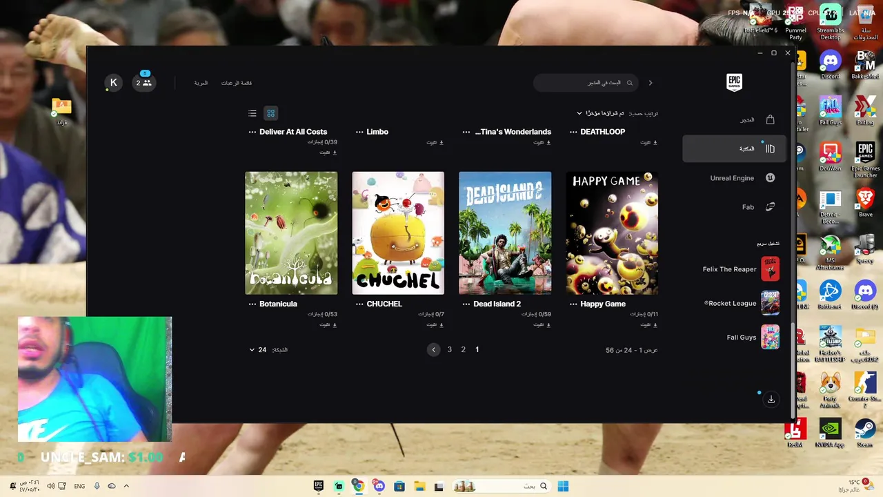Click the Botanicula cover art
Viewport: 883px width, 497px height.
pos(291,233)
